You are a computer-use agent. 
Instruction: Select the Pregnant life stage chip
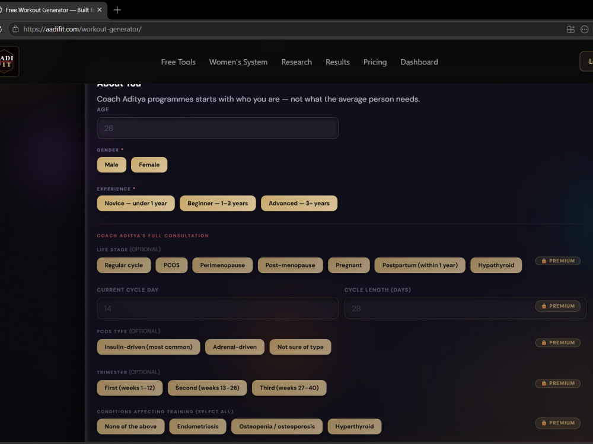[349, 265]
